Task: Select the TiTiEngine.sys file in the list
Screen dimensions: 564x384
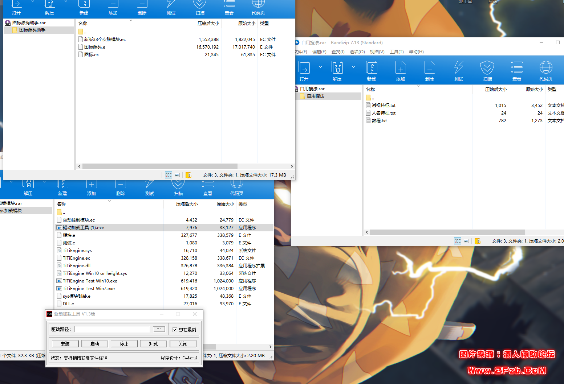Action: 77,251
